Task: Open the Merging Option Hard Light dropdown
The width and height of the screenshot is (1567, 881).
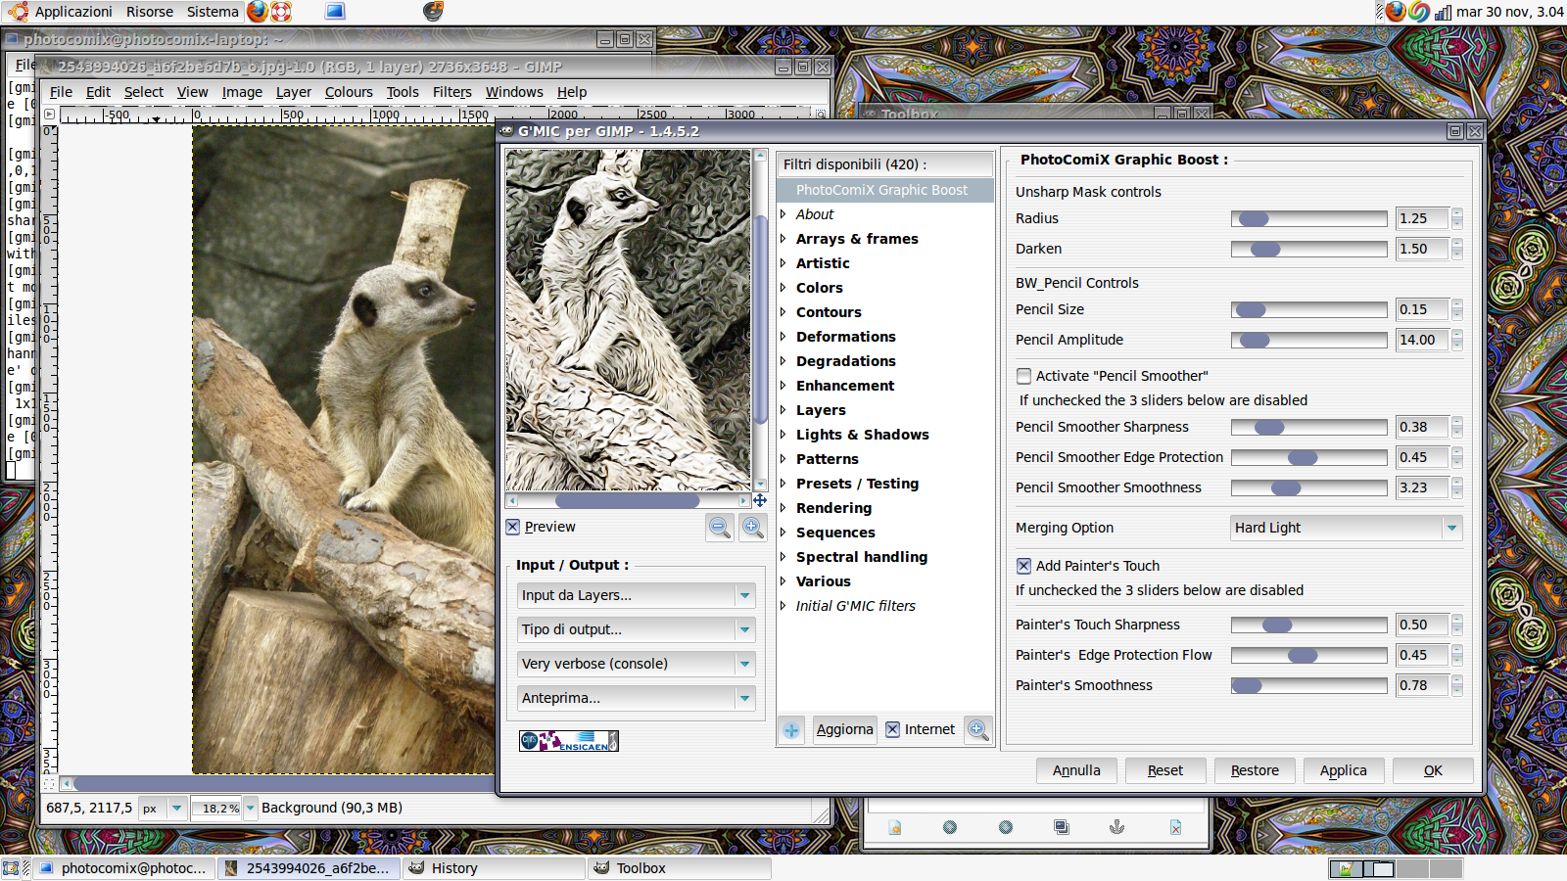Action: point(1346,528)
